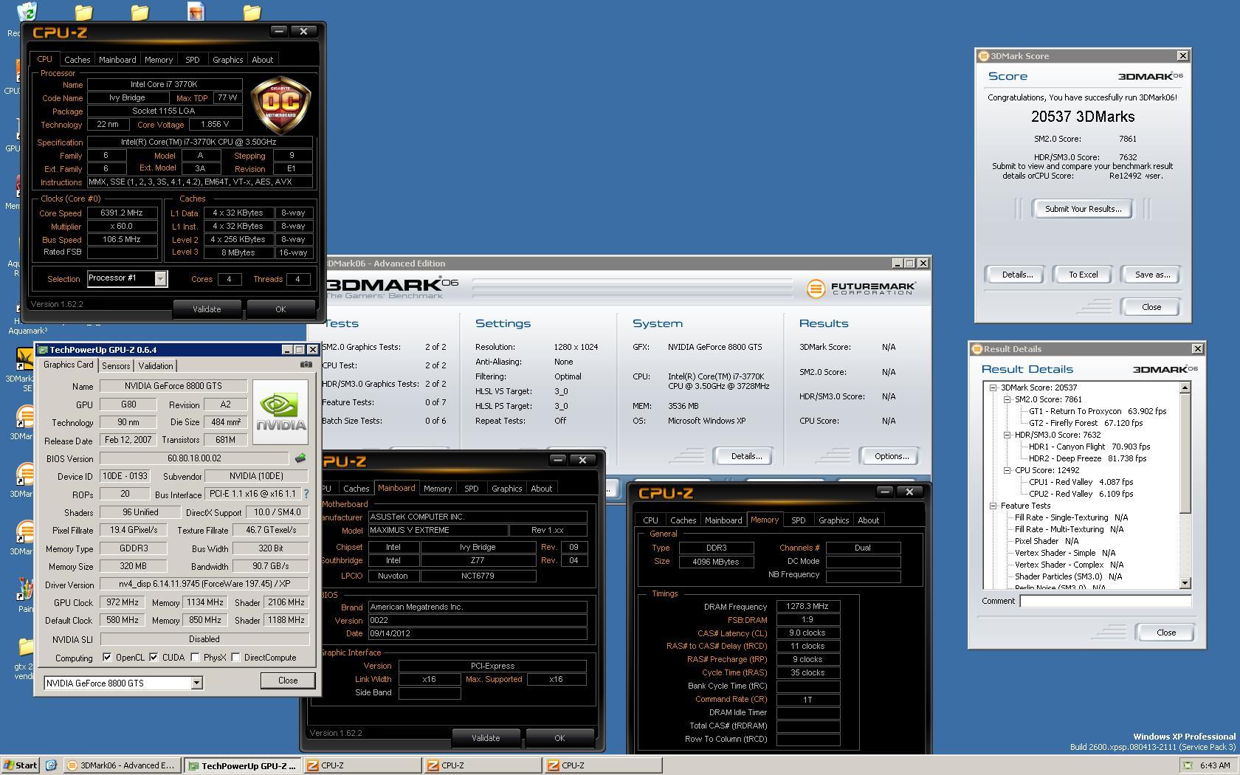Click the NVIDIA logo in GPU-Z

(280, 412)
